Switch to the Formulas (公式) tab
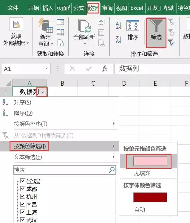190x223 pixels. [79, 8]
